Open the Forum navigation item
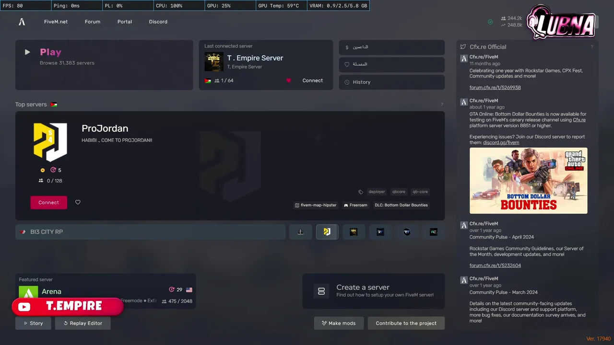The width and height of the screenshot is (614, 345). pyautogui.click(x=93, y=22)
